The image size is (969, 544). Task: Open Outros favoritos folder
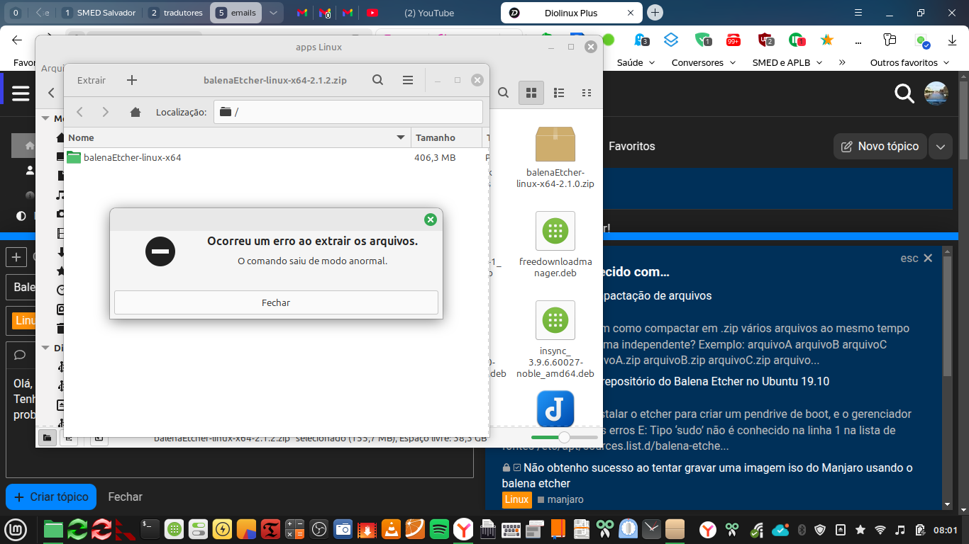pos(909,62)
